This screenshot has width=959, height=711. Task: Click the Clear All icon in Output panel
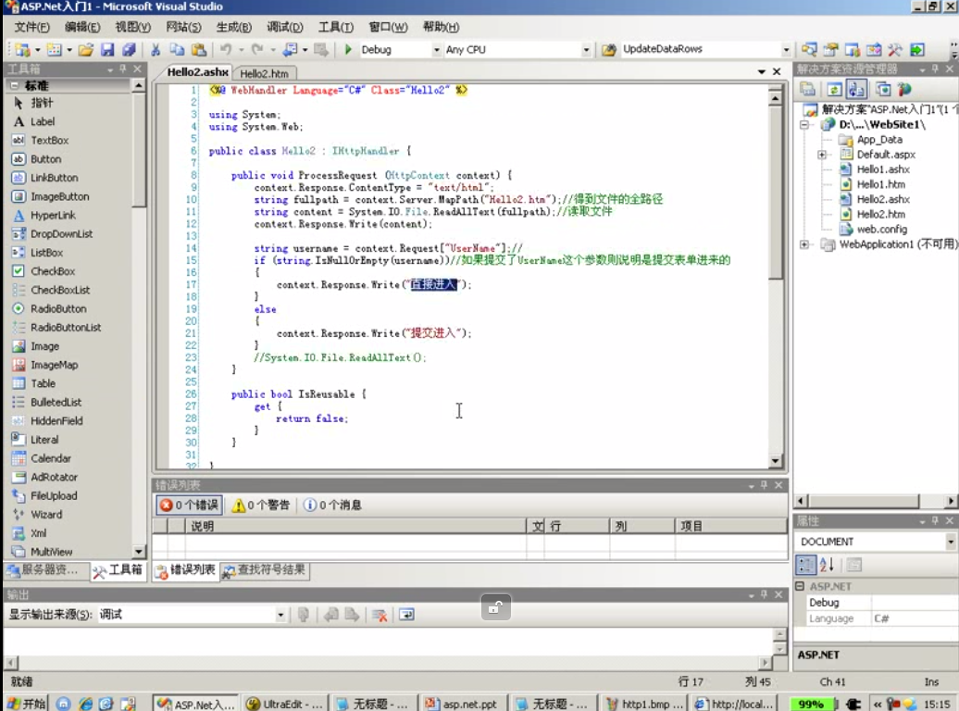(x=380, y=615)
